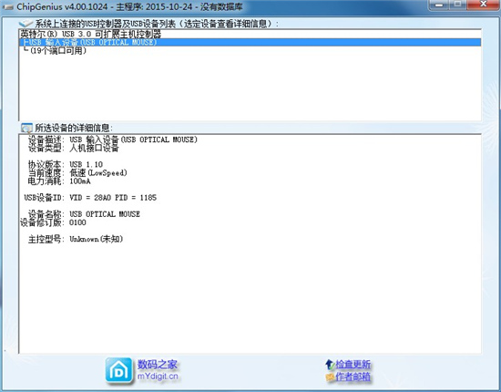The image size is (501, 392).
Task: Select the 19个端口可用 list entry
Action: point(55,50)
